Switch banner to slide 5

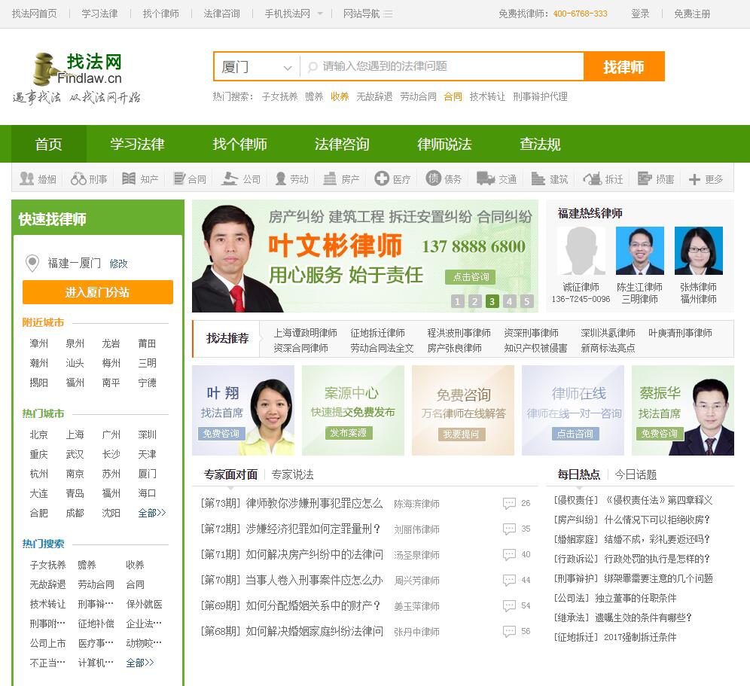(526, 301)
